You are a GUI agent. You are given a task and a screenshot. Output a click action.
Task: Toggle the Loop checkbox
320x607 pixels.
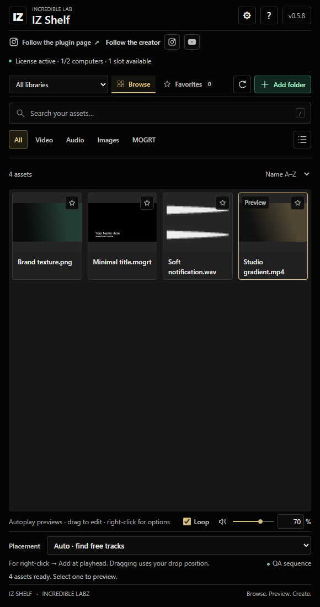(187, 521)
